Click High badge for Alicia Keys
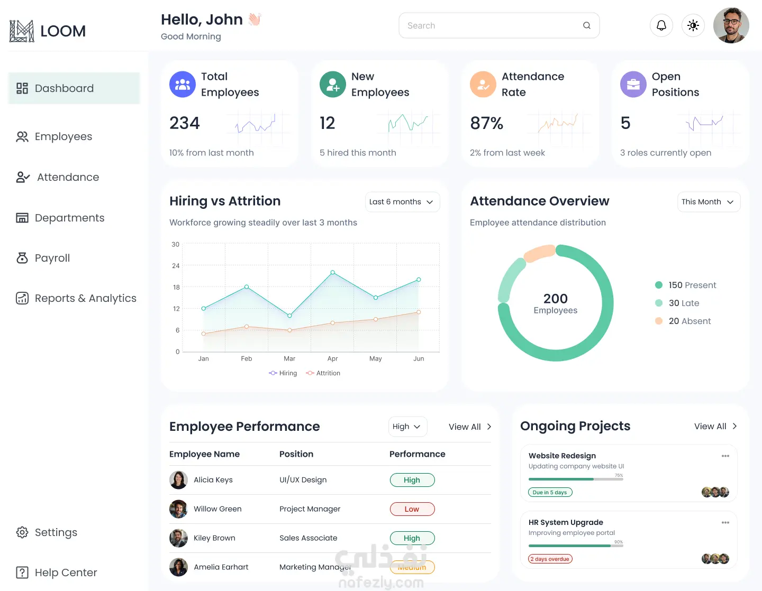 [412, 480]
